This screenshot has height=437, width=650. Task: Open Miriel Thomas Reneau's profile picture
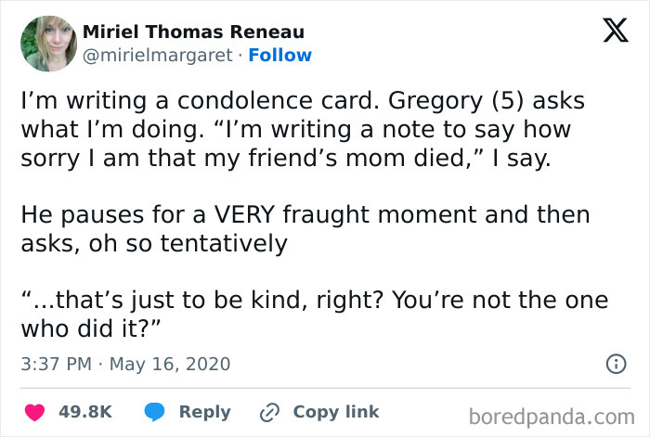47,43
